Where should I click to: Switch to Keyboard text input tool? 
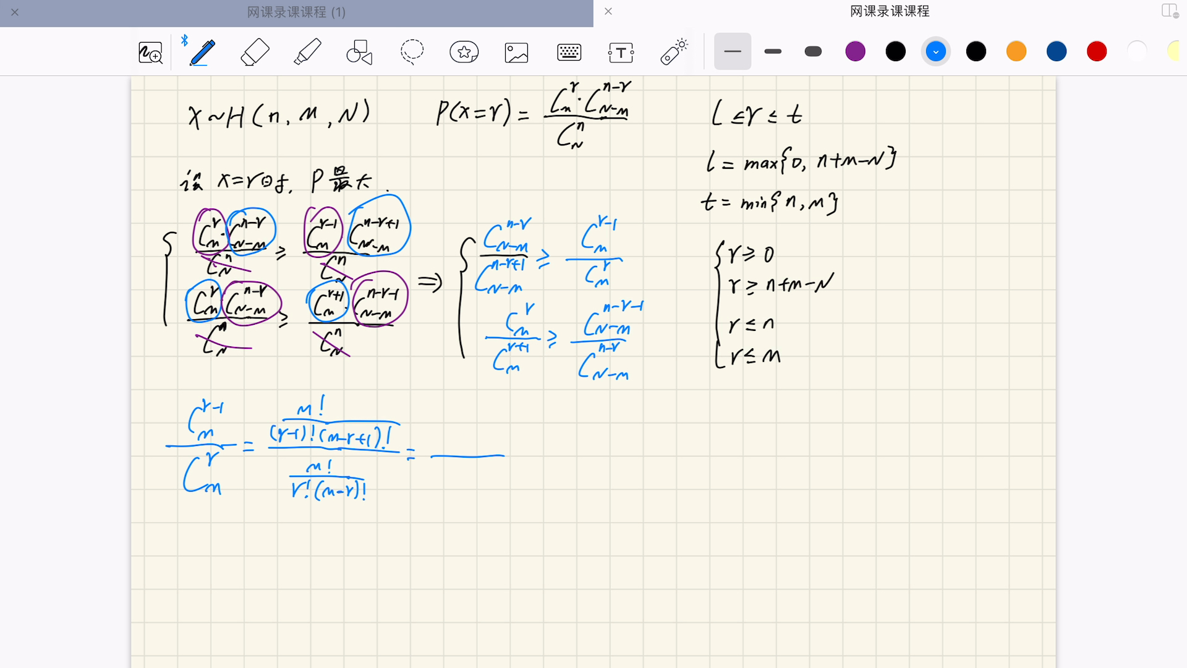(x=569, y=52)
